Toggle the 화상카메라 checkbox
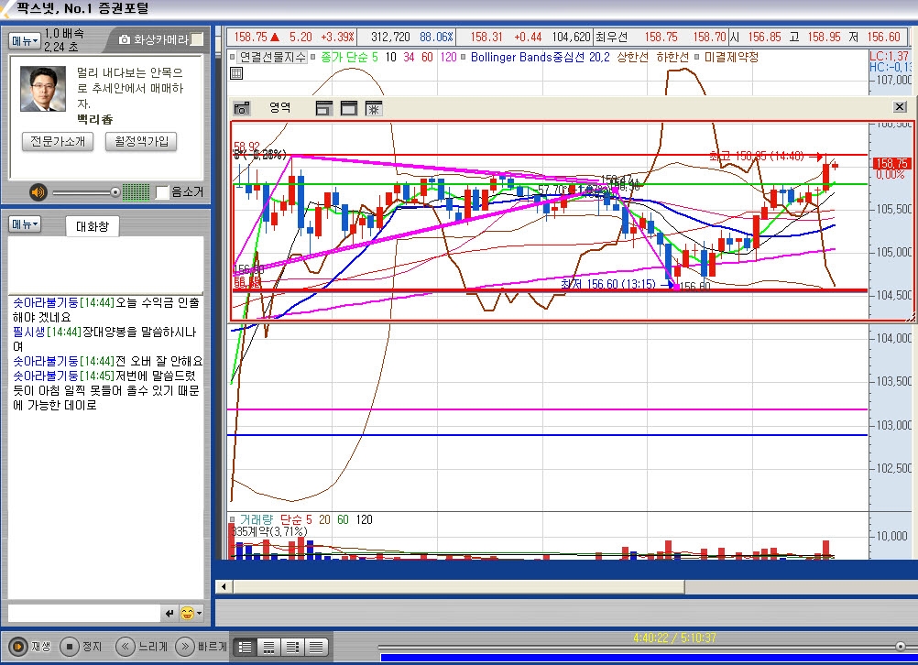918x665 pixels. [x=197, y=39]
